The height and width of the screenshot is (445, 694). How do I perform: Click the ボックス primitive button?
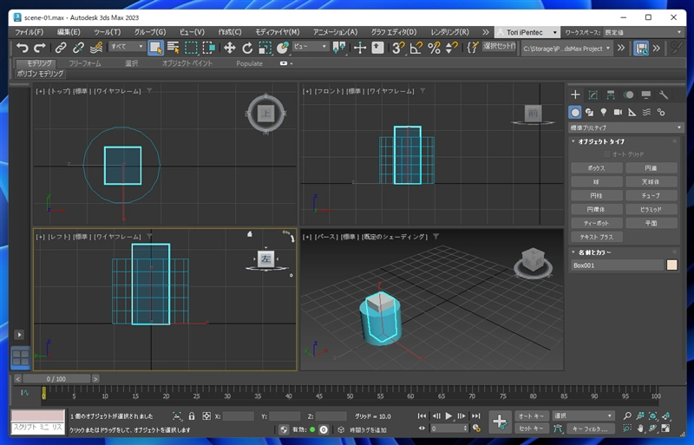pos(596,168)
